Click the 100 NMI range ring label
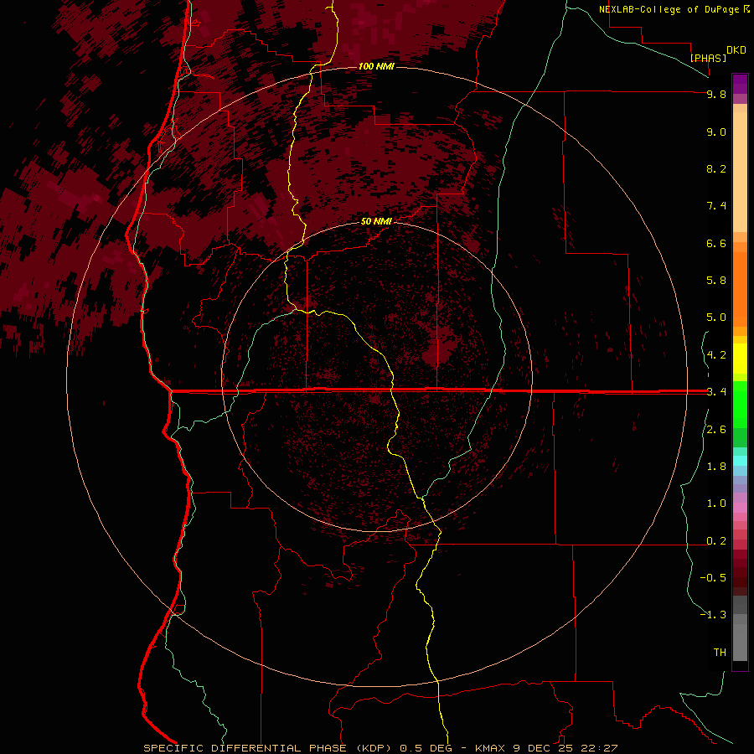 point(376,66)
